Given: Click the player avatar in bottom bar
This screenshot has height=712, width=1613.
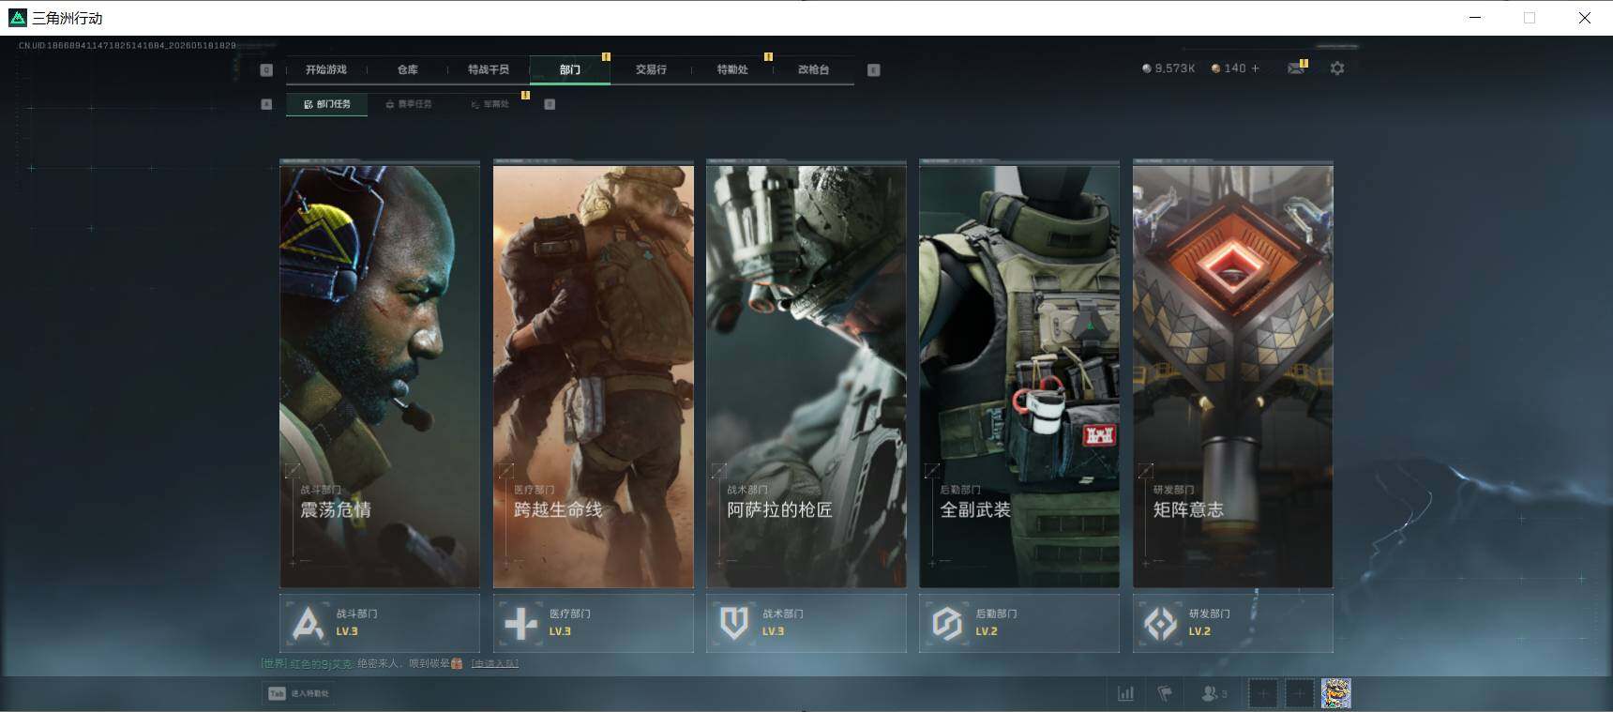Looking at the screenshot, I should click(1336, 694).
